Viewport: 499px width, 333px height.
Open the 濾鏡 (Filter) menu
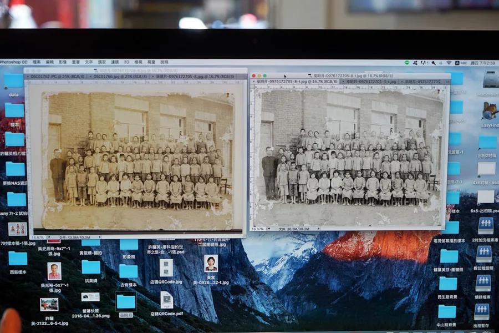click(x=115, y=62)
